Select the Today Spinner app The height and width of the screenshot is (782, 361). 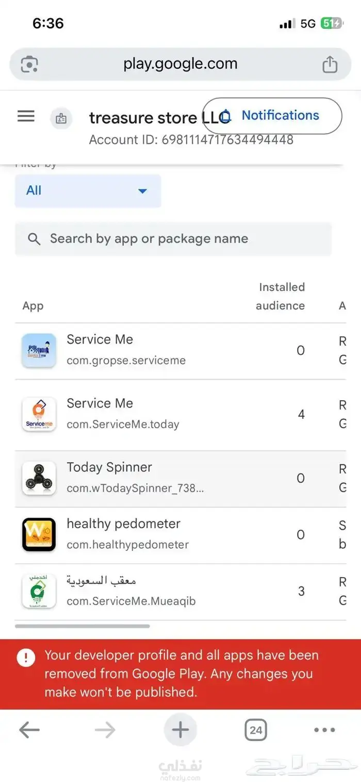point(109,468)
